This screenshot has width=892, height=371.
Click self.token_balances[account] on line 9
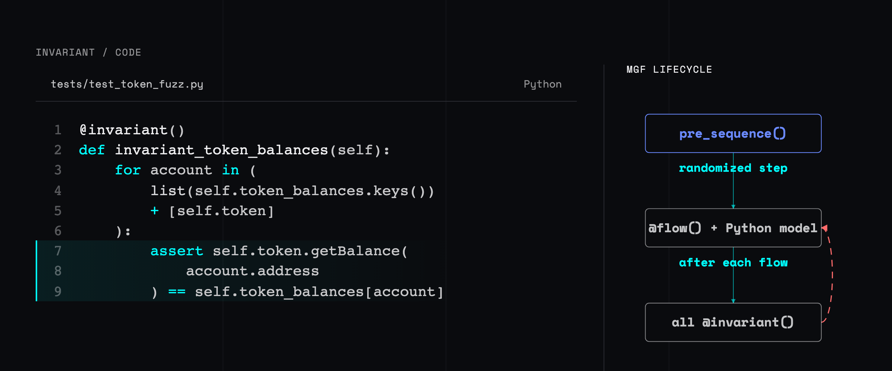click(x=319, y=292)
